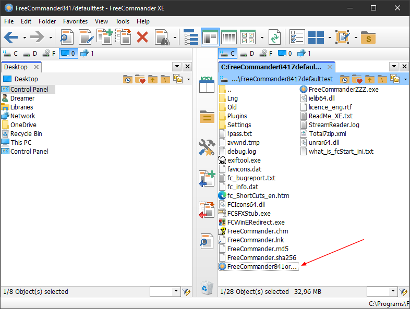This screenshot has width=410, height=309.
Task: Click the View file toolbar icon
Action: click(67, 38)
